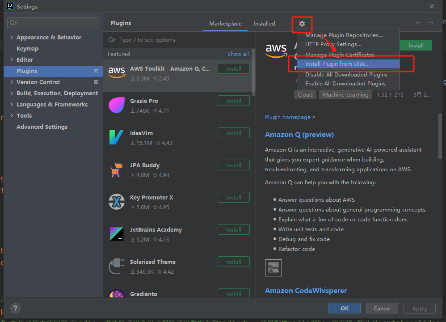The height and width of the screenshot is (322, 446).
Task: Click the Cloud tag
Action: tap(305, 94)
